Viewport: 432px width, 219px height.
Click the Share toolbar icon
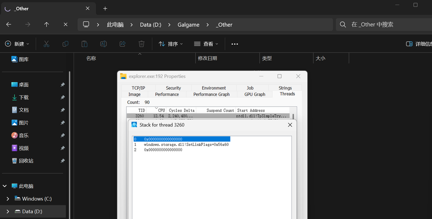pos(122,44)
